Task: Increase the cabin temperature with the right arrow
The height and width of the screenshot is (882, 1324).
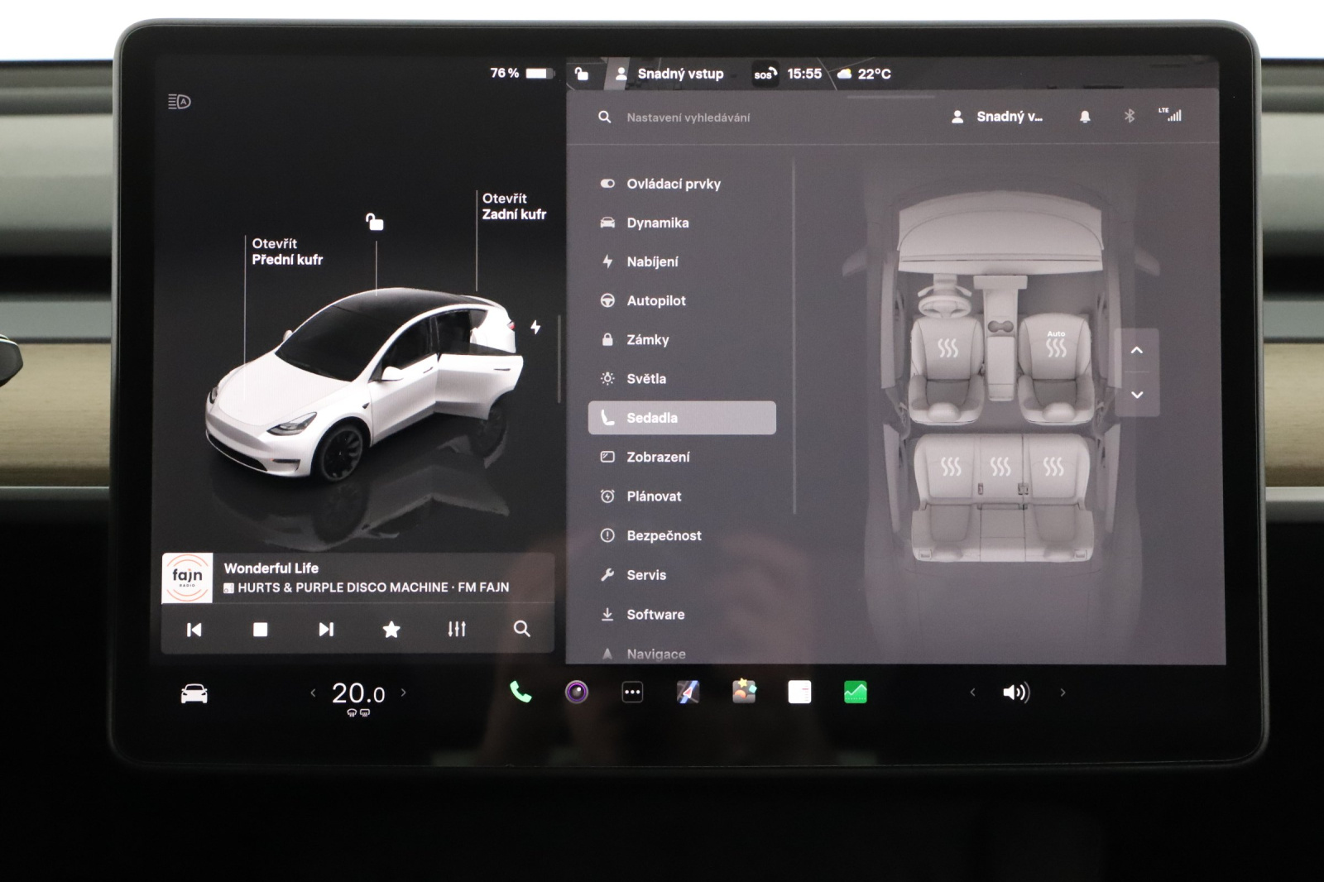Action: [404, 693]
